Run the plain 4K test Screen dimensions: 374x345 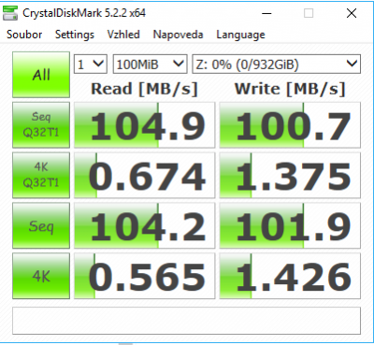[x=41, y=276]
